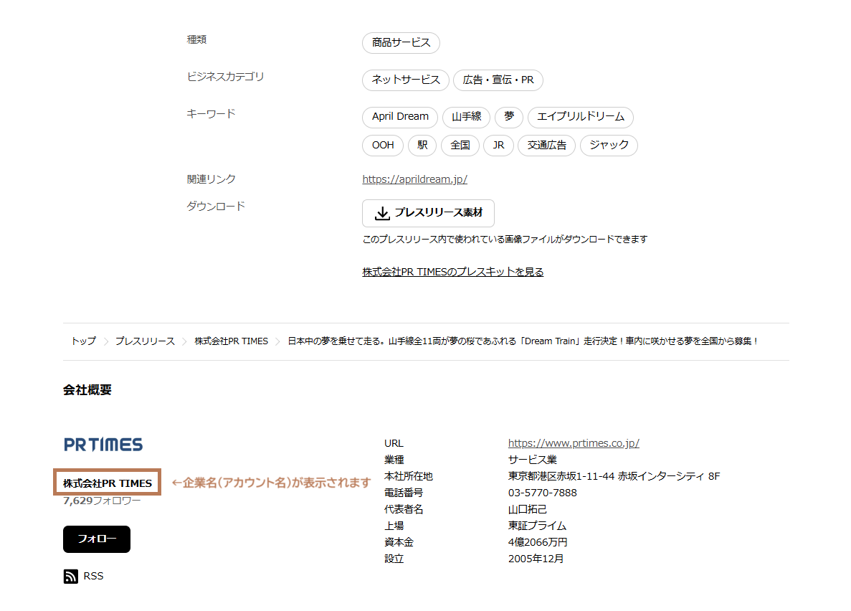The width and height of the screenshot is (851, 611).
Task: Click the April Dream keyword tag
Action: [x=400, y=117]
